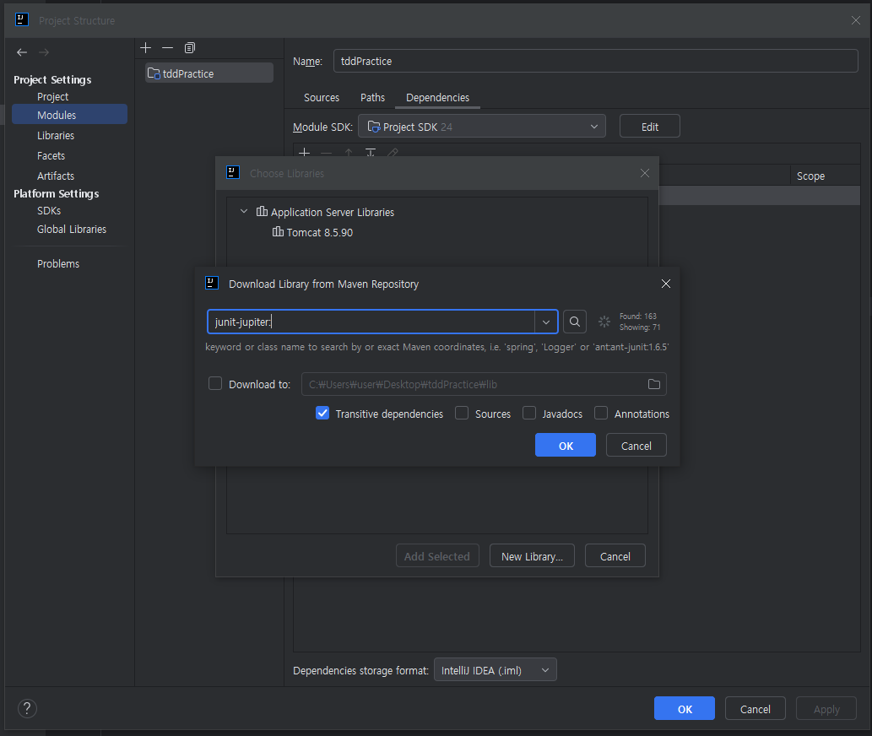Open Libraries in the sidebar

(56, 136)
